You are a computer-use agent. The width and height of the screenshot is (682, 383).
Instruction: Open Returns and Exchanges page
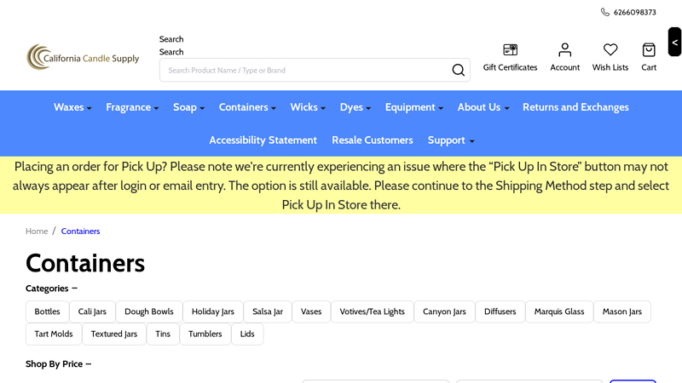[575, 107]
